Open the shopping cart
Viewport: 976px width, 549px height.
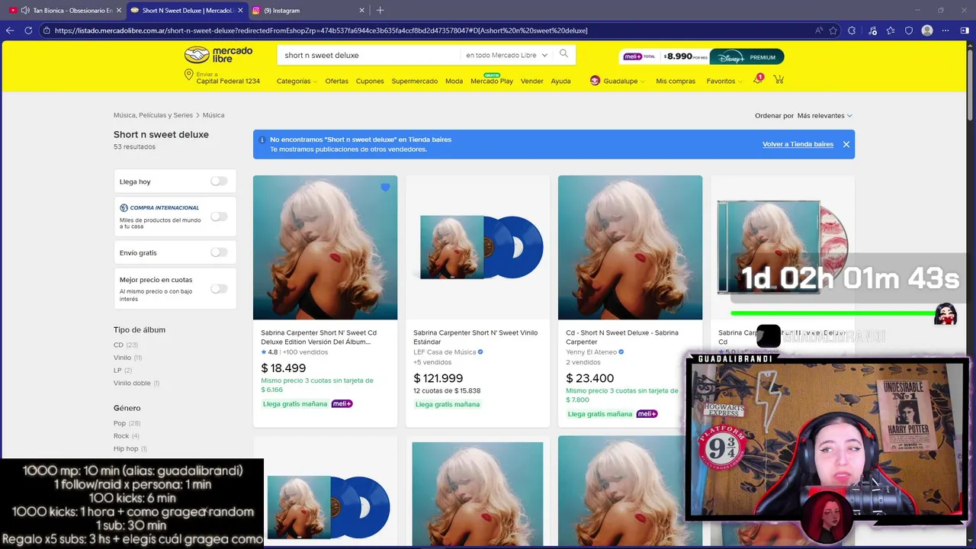779,79
